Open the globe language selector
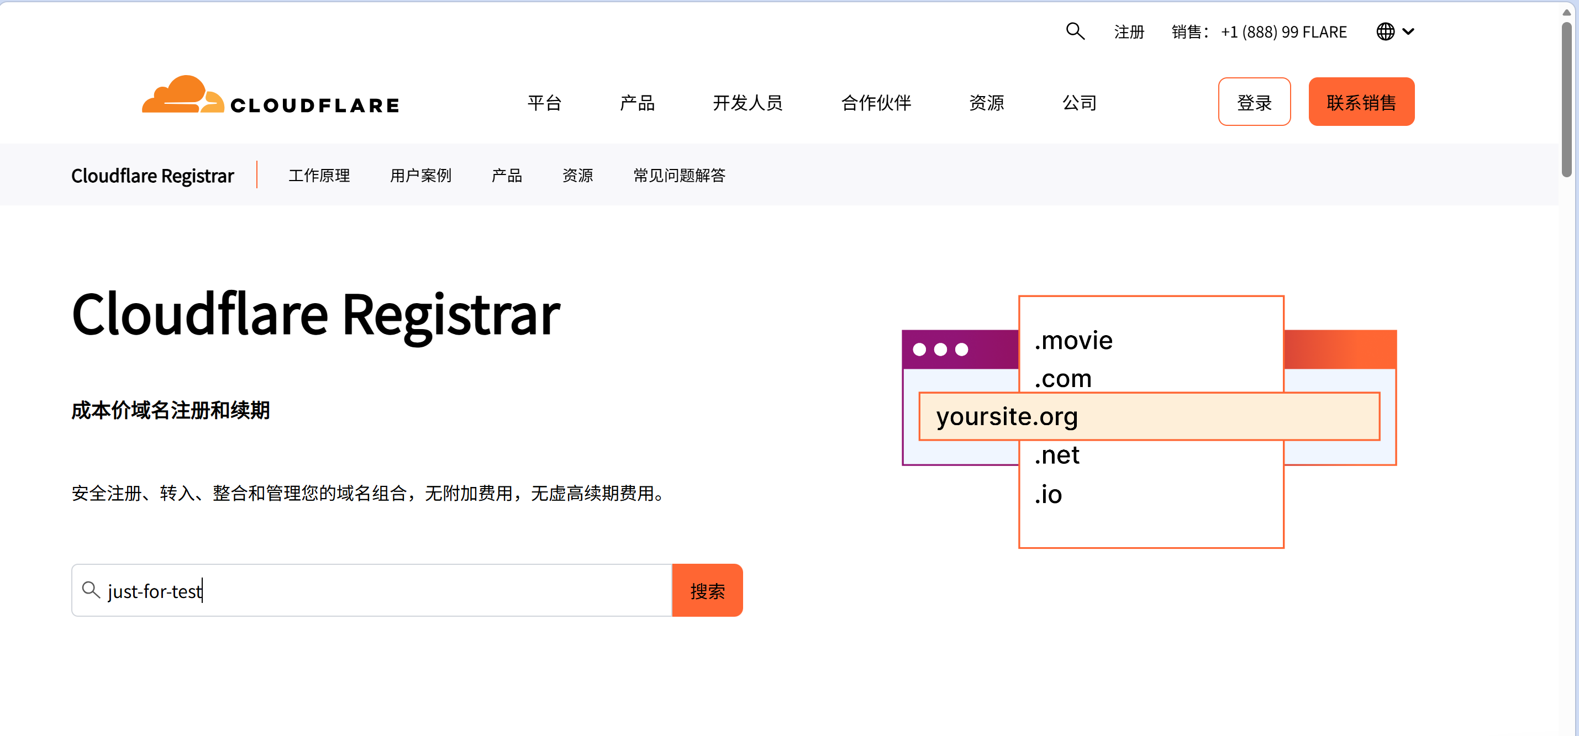 (x=1385, y=31)
